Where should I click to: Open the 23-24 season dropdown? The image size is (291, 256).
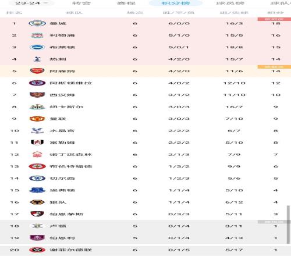tap(31, 3)
